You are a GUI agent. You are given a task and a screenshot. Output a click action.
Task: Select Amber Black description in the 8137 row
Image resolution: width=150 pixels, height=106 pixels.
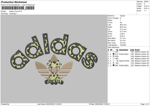click(x=124, y=54)
